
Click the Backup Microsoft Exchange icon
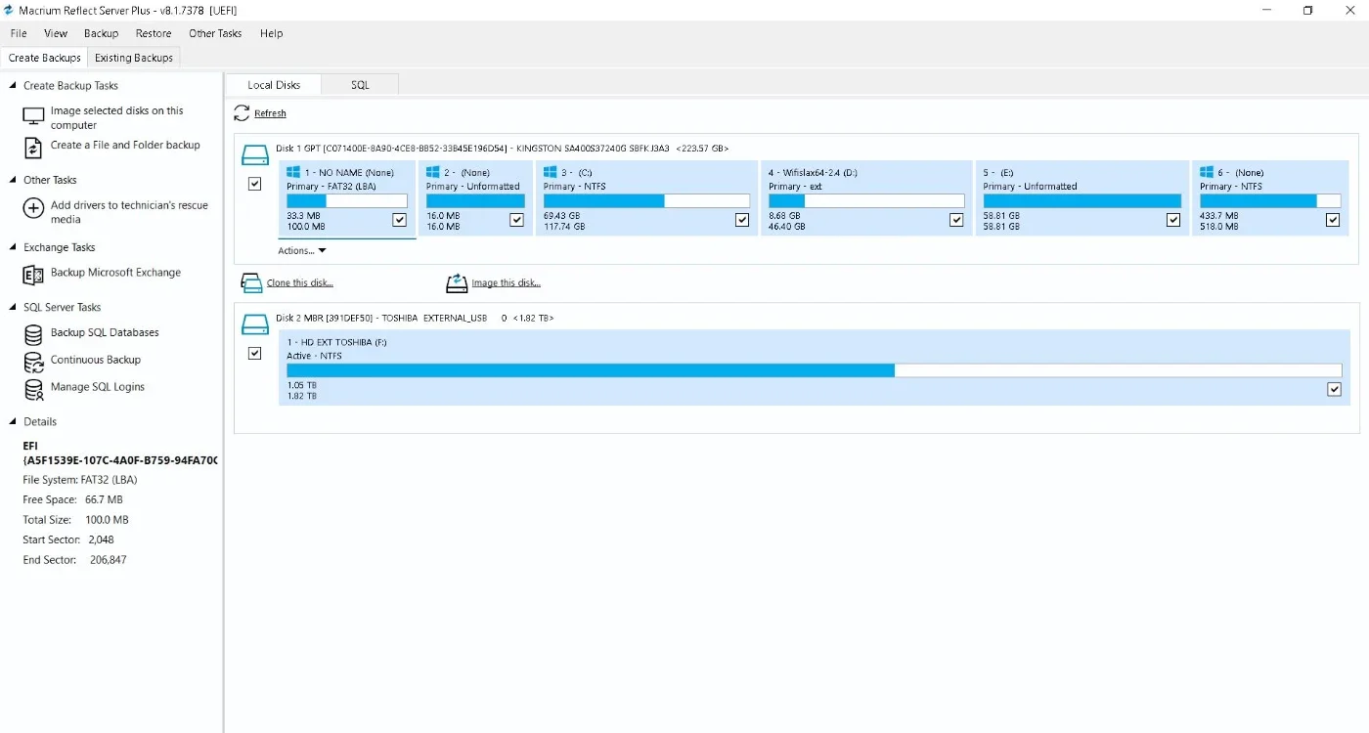(33, 275)
